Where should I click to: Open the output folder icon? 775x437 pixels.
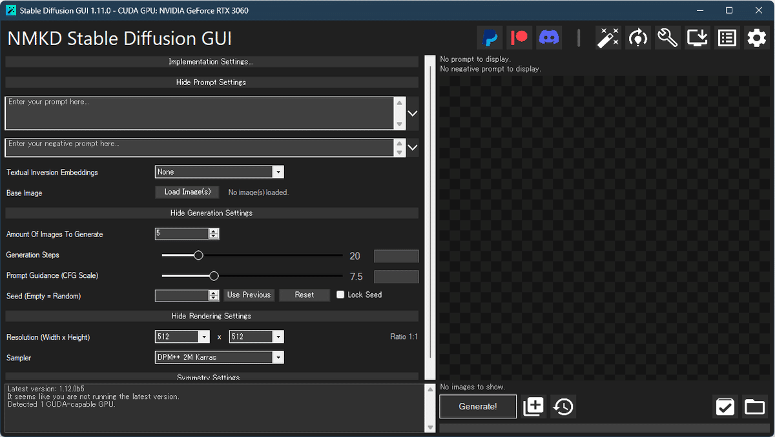(754, 407)
